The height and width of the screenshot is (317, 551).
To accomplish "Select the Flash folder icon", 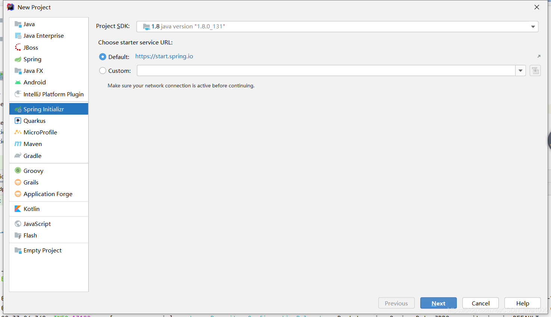I will [18, 235].
